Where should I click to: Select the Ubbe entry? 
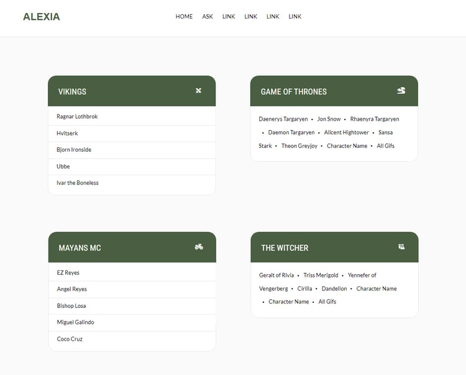pyautogui.click(x=132, y=167)
